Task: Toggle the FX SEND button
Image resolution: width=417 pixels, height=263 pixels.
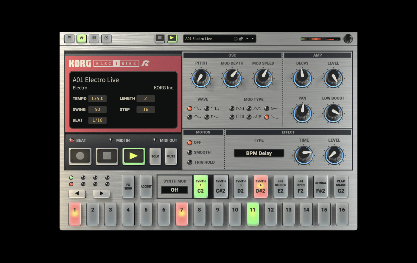Action: tap(128, 187)
